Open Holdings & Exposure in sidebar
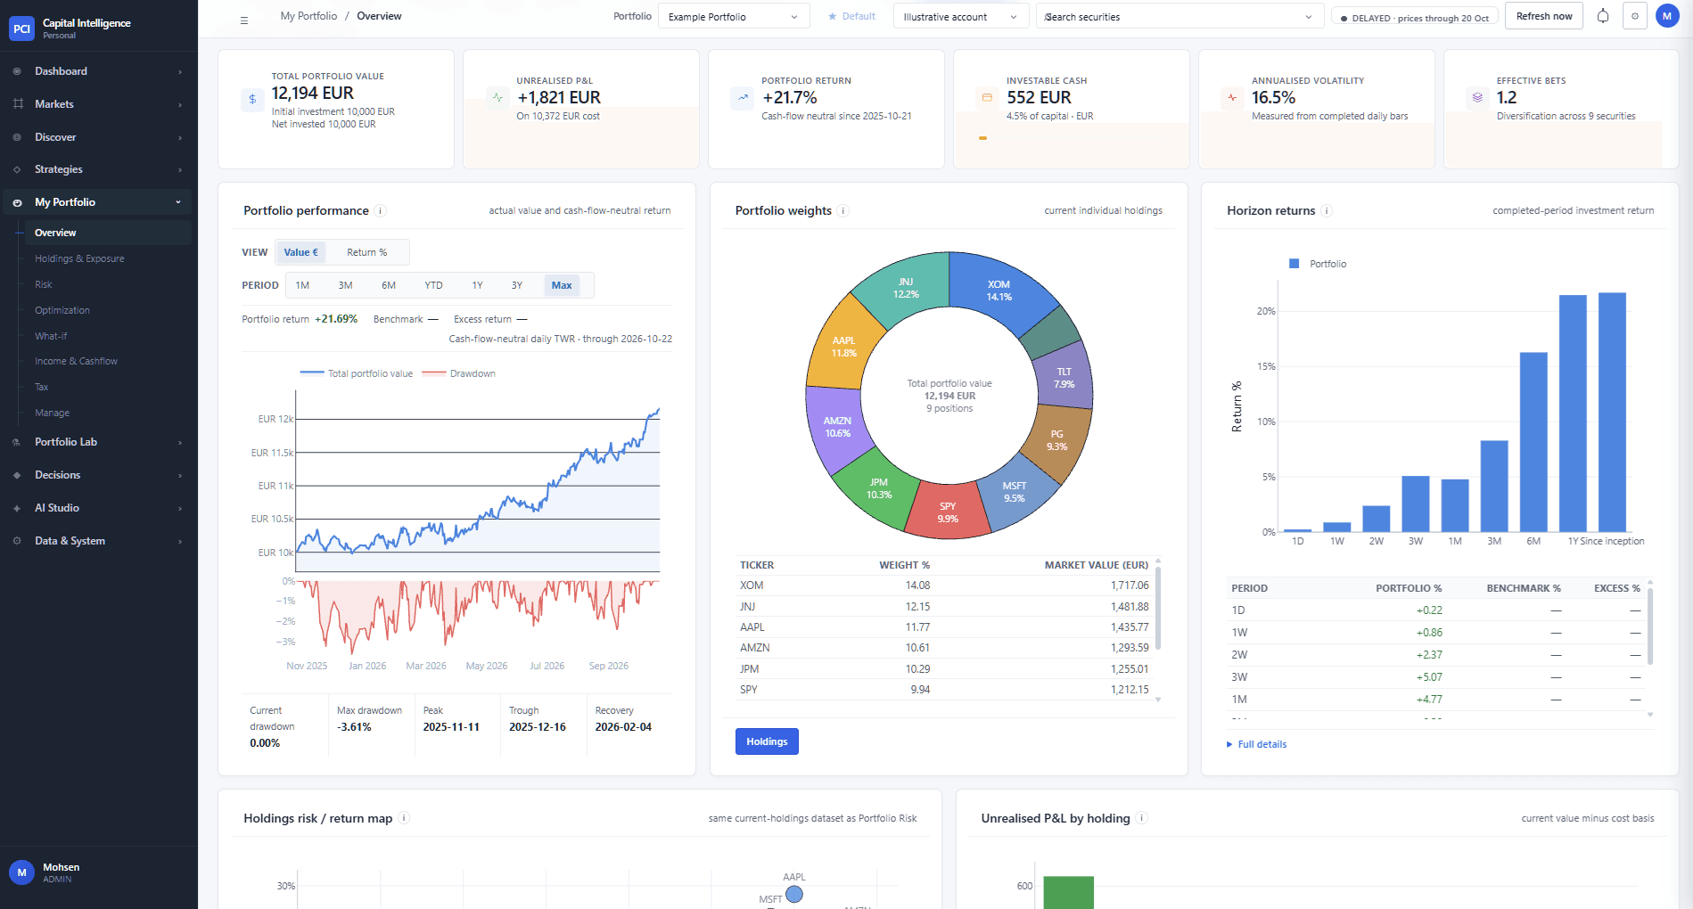The width and height of the screenshot is (1693, 909). 79,258
